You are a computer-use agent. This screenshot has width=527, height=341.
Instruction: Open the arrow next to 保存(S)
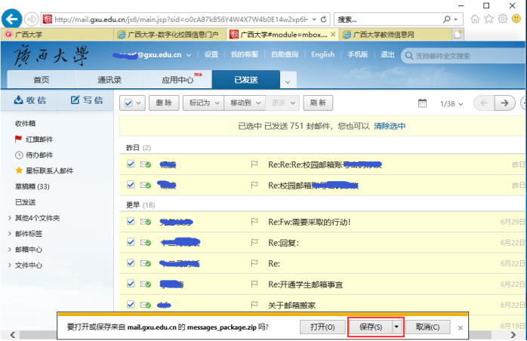click(397, 327)
